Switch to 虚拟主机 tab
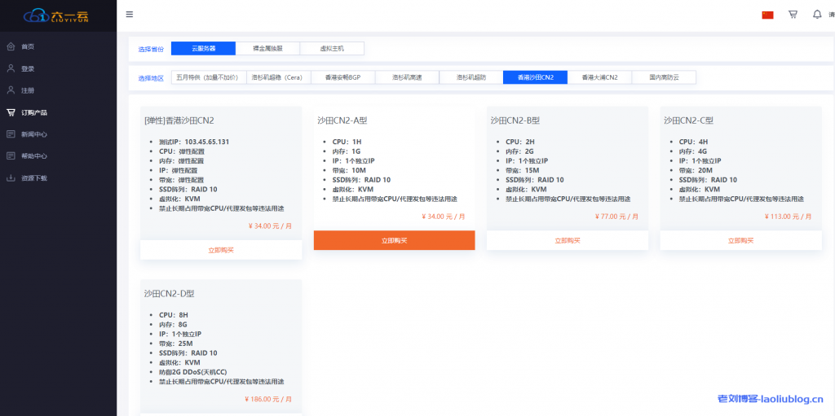This screenshot has width=835, height=416. point(333,48)
